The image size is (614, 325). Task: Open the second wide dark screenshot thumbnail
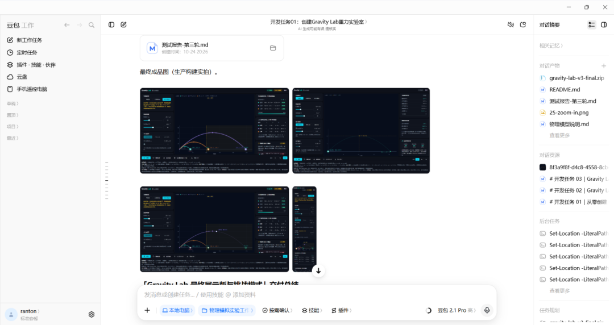coord(361,131)
